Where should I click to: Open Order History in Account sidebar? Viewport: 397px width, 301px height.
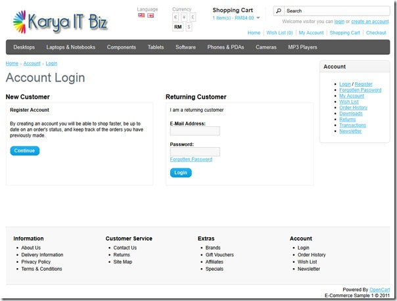(x=353, y=108)
